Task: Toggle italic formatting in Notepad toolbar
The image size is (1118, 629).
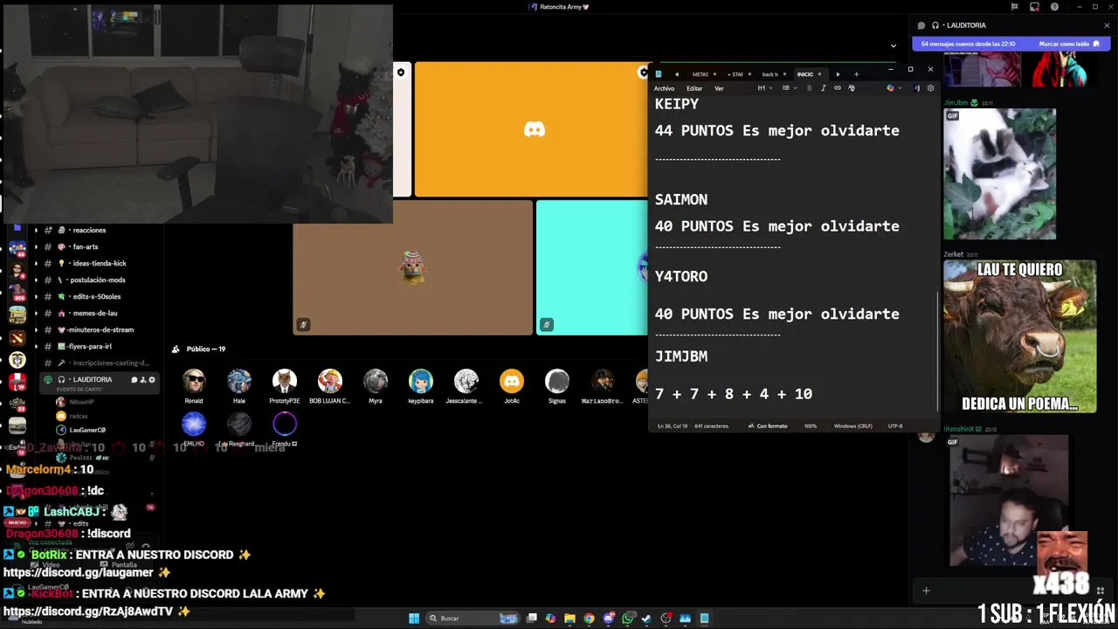Action: (823, 88)
